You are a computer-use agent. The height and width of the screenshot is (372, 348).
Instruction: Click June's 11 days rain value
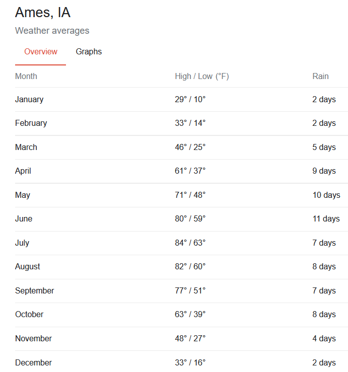coord(326,219)
